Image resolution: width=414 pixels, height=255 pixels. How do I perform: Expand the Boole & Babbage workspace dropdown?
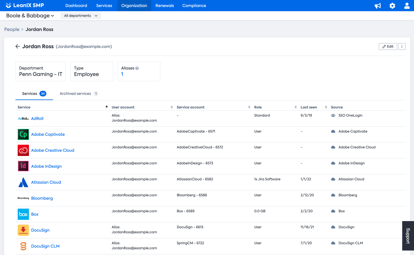30,16
